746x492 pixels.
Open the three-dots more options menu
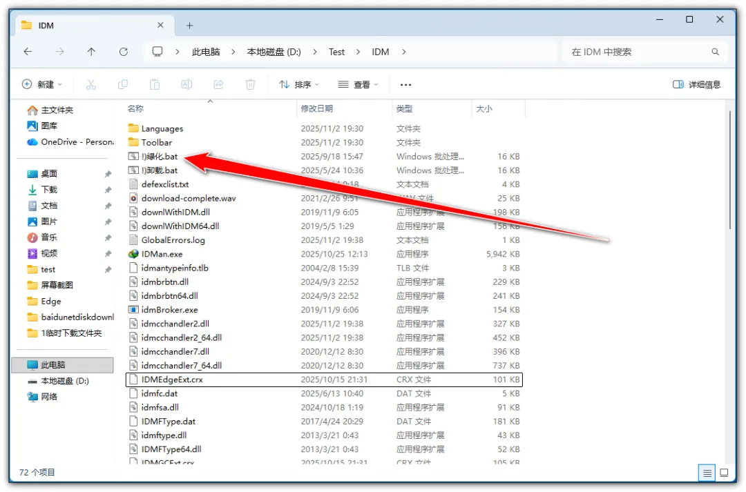405,85
